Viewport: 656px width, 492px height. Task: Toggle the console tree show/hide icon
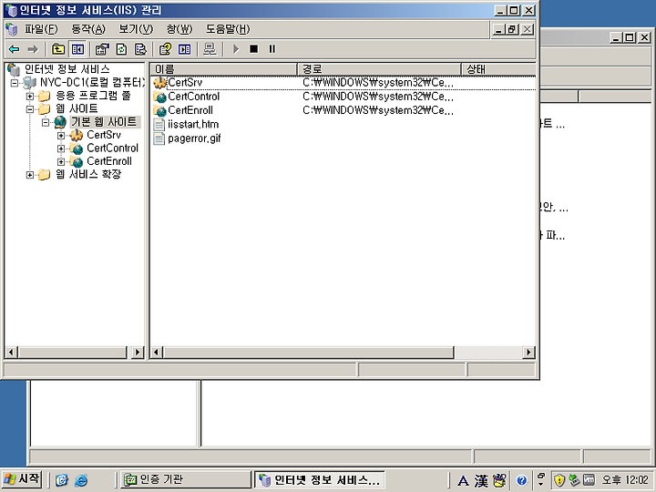coord(77,49)
